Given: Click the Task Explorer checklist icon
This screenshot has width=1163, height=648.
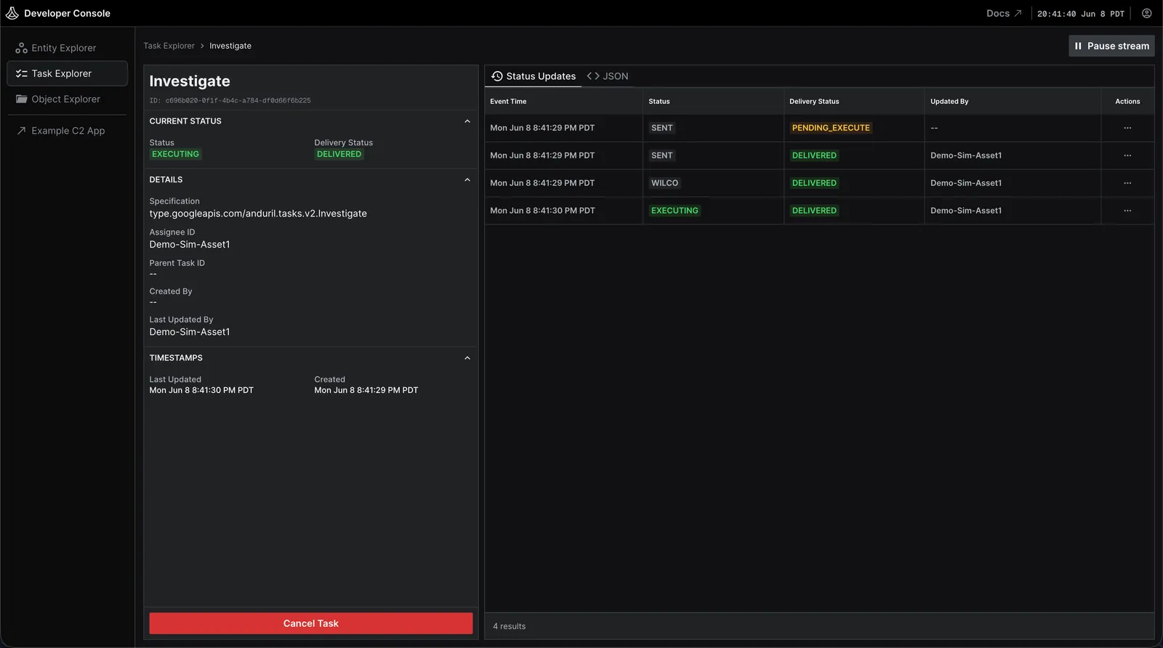Looking at the screenshot, I should tap(22, 73).
